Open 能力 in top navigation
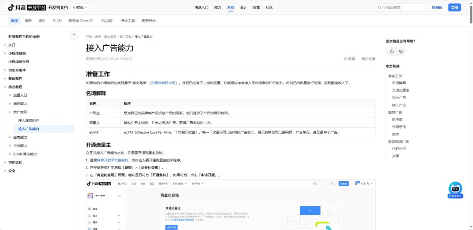473x230 pixels. coord(218,7)
